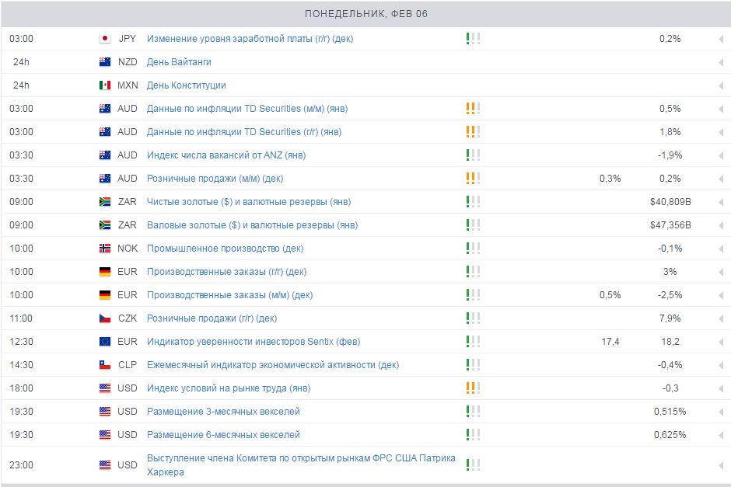Click the volatility indicator for 'Розничные продажи (г/г)' CZK

[x=473, y=318]
